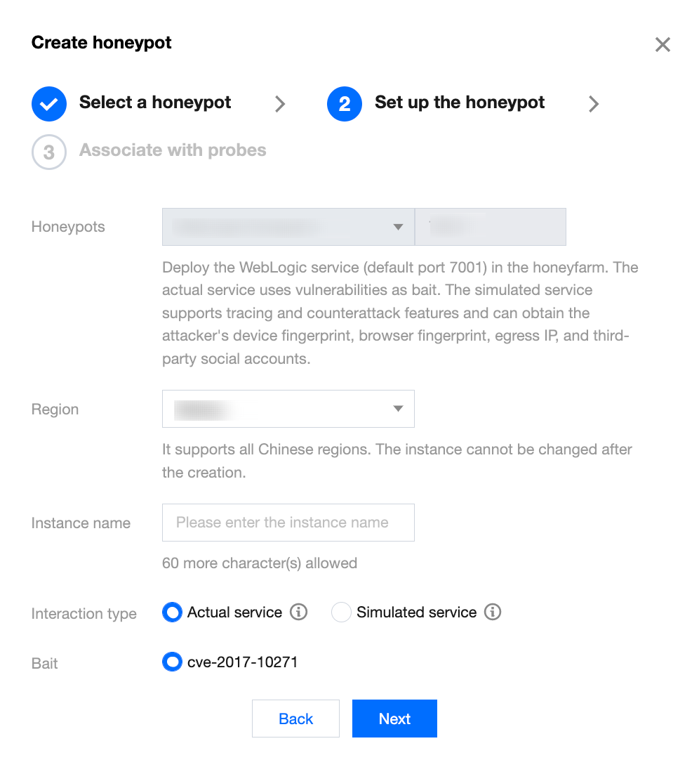
Task: Select the Actual service radio button
Action: click(x=172, y=612)
